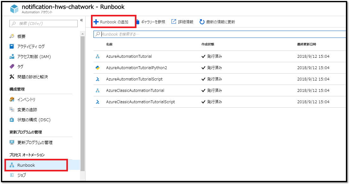Viewport: 350px width, 185px height.
Task: Click the circular refresh arrow icon
Action: [202, 22]
